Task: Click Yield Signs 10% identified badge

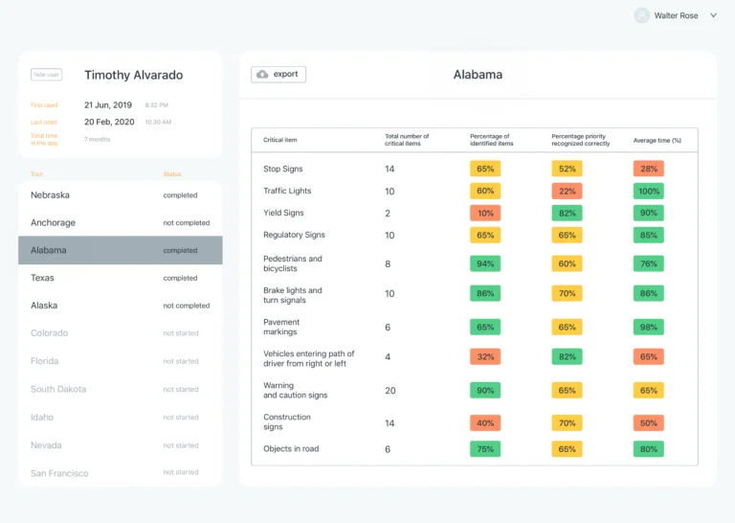Action: click(485, 213)
